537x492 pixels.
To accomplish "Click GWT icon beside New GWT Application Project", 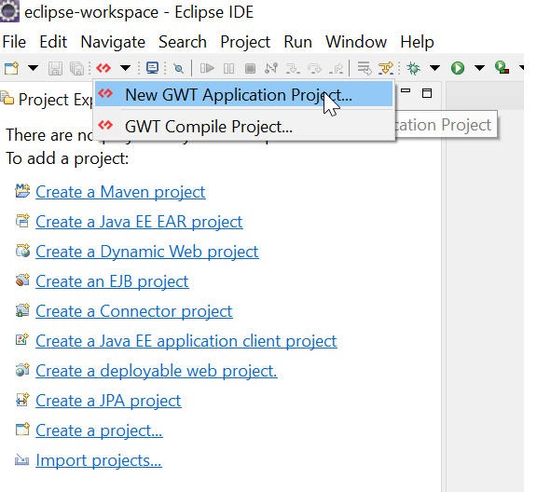I will 105,93.
